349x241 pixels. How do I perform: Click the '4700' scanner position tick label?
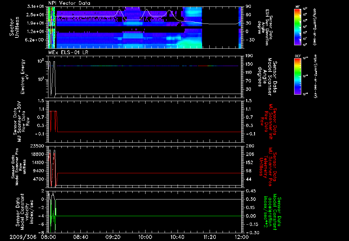pos(39,179)
